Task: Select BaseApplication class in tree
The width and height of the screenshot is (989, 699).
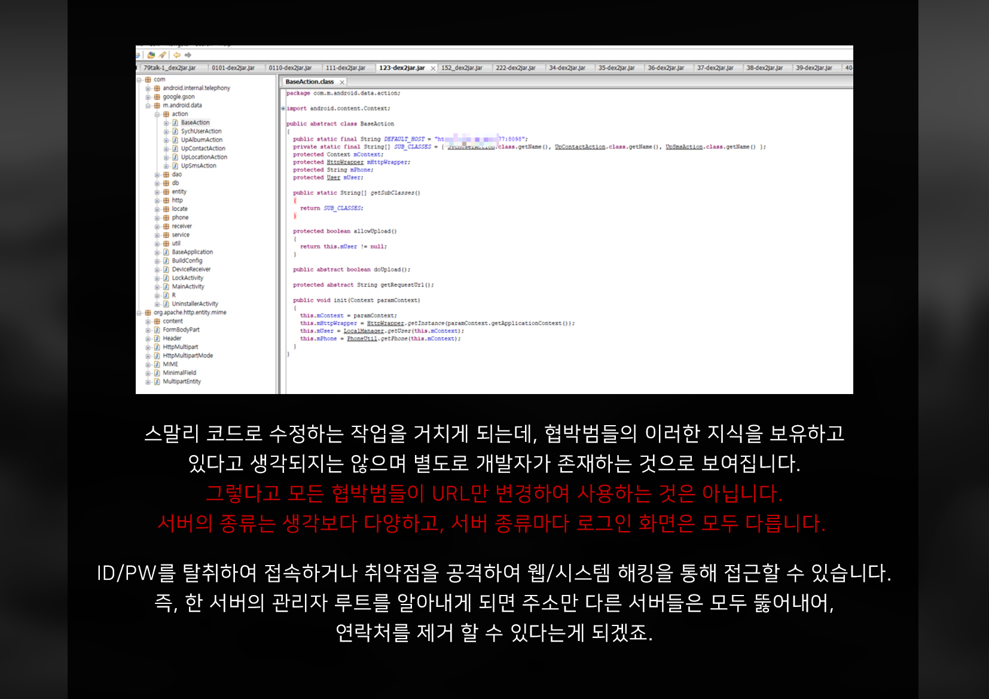Action: pyautogui.click(x=193, y=252)
